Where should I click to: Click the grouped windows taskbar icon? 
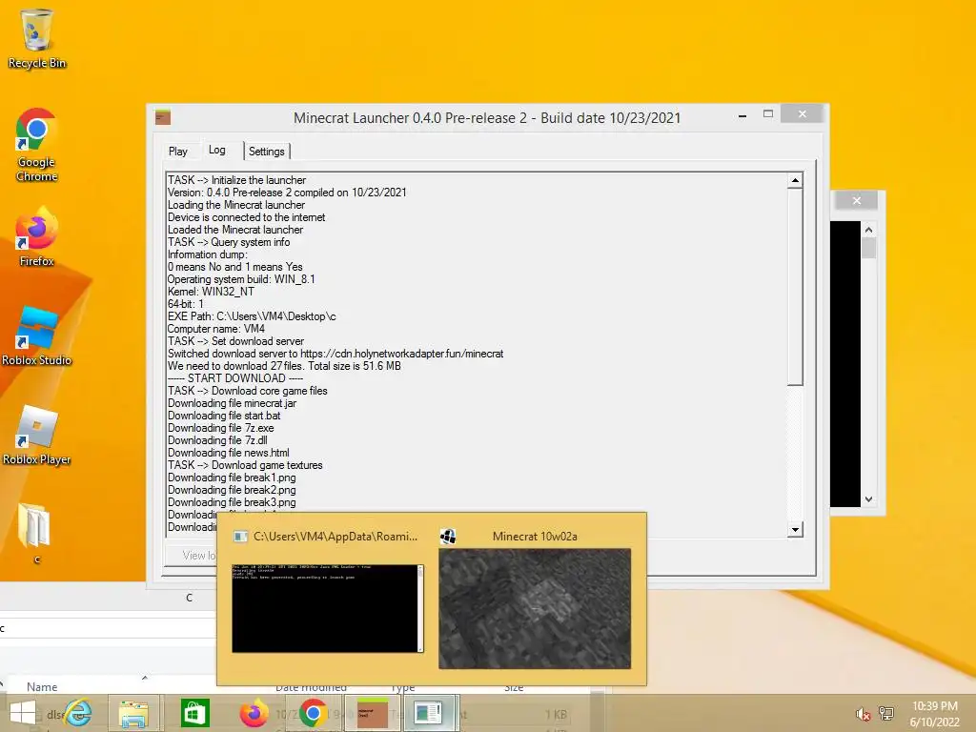pos(431,713)
